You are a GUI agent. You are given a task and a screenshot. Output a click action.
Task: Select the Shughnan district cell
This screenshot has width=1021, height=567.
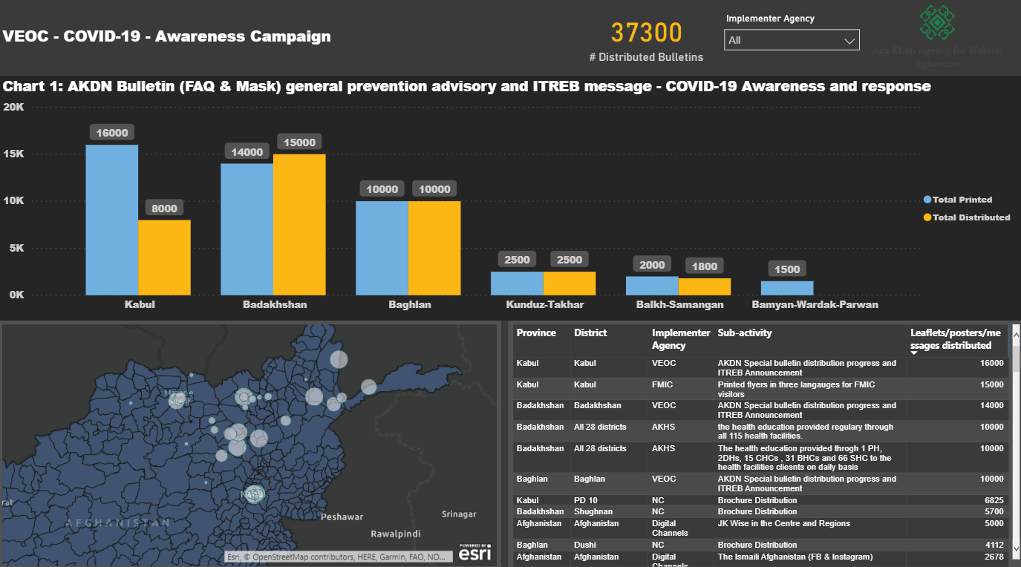click(x=593, y=511)
